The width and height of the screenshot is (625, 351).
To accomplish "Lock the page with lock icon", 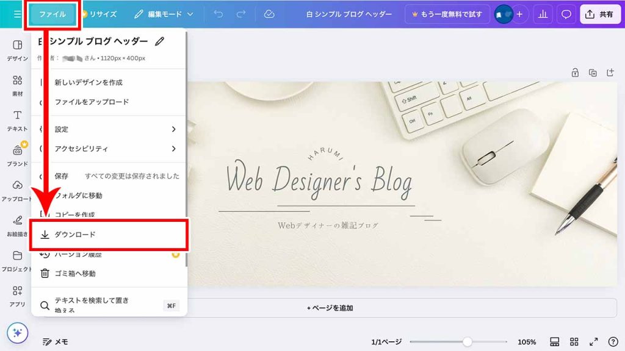I will [x=575, y=73].
